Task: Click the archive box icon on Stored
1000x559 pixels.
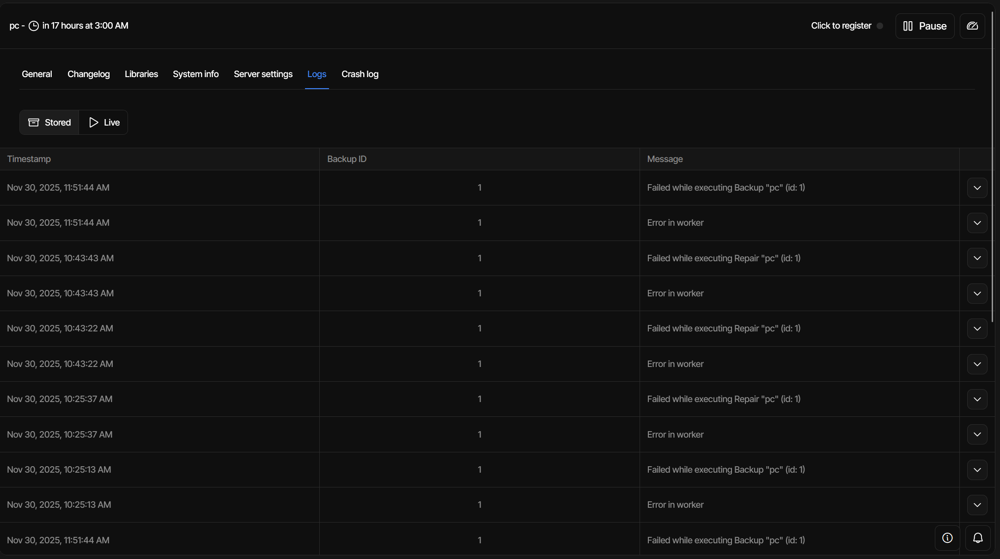Action: [x=34, y=122]
